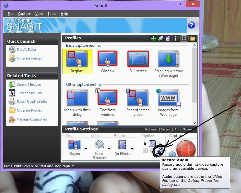Click the green arrow Convert Images icon
The image size is (241, 193).
12,85
